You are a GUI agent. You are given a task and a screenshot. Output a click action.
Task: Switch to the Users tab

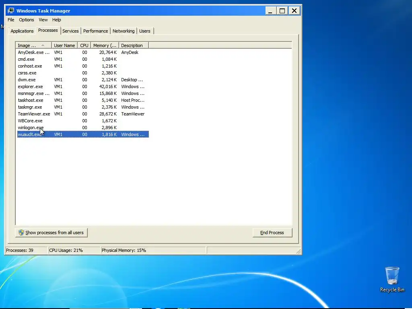coord(145,31)
